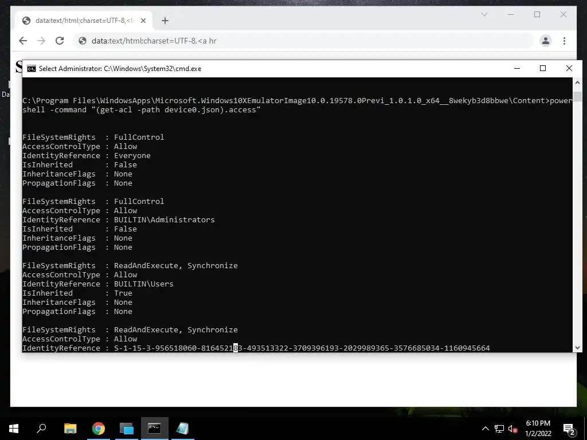Open network status tray icon
587x440 pixels.
click(x=499, y=429)
